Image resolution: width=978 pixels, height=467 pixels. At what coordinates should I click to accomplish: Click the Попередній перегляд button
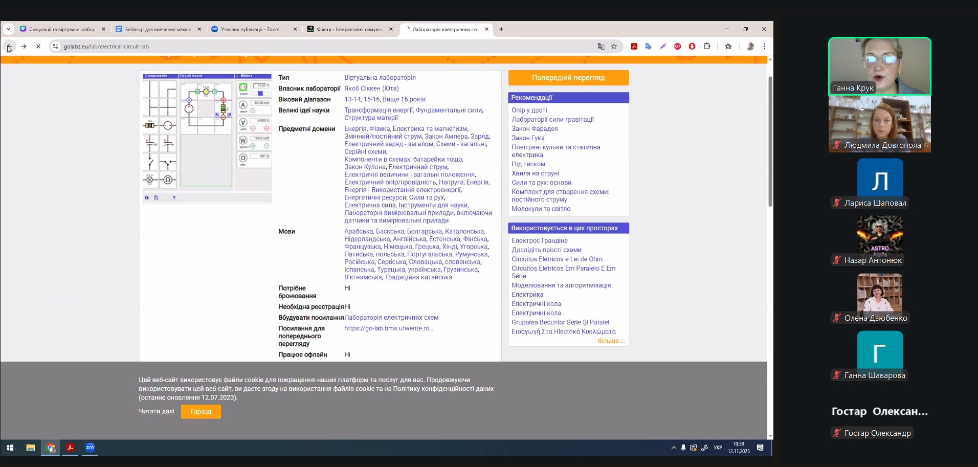click(568, 78)
